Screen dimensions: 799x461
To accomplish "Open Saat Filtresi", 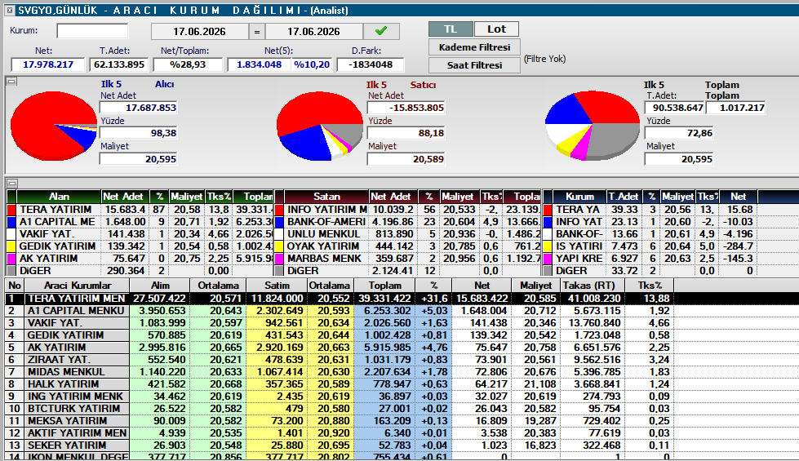I will click(x=474, y=65).
